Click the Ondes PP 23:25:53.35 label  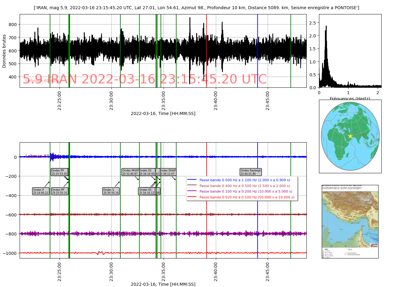pos(59,172)
